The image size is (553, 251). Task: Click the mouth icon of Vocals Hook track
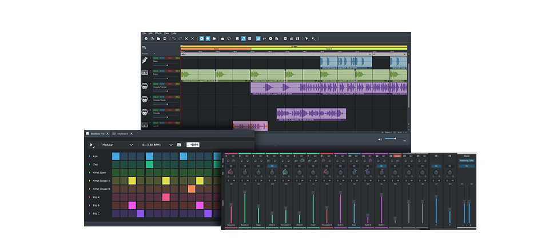tap(145, 99)
